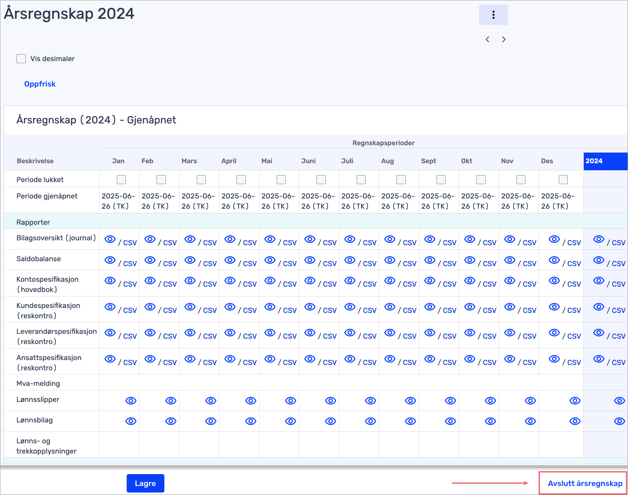Go to previous year with left chevron
The width and height of the screenshot is (628, 495).
487,39
